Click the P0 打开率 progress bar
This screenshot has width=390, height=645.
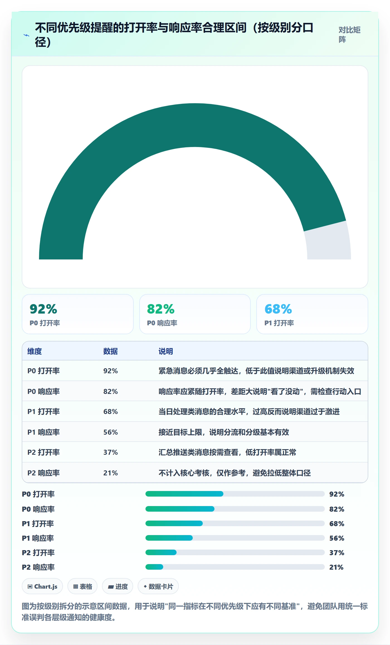click(x=235, y=494)
